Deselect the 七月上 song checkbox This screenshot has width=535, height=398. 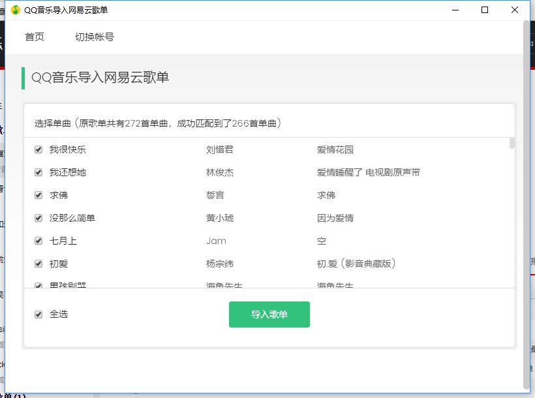pos(38,241)
